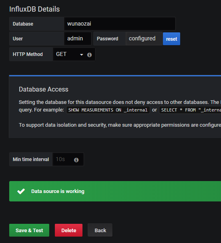This screenshot has height=243, width=221.
Task: Click the User input field with admin
Action: coord(78,39)
